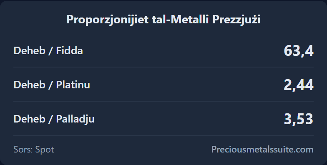Viewport: 327px width, 165px height.
Task: Open the Preciousmetalssuite.com link
Action: pyautogui.click(x=262, y=149)
